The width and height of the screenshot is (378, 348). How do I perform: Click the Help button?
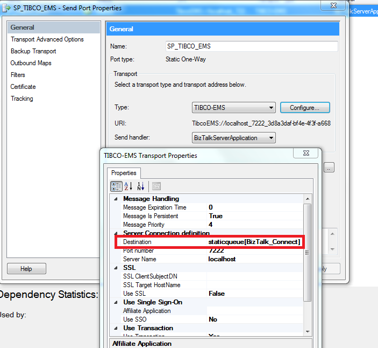[26, 269]
